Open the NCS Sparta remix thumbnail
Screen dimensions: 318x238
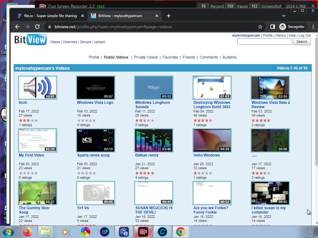96,140
